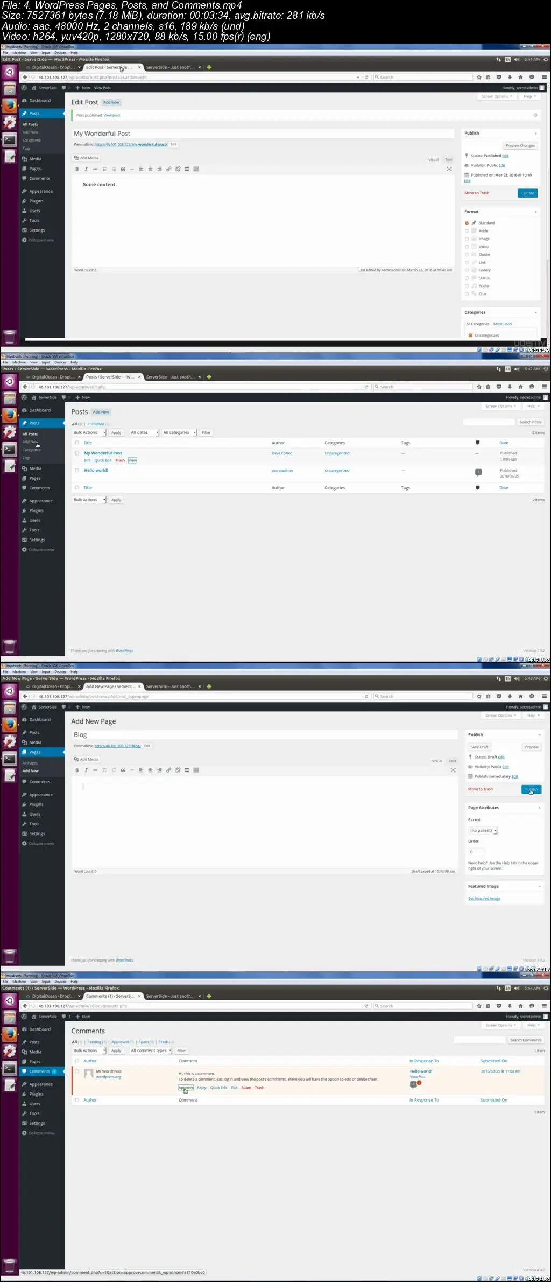Open All dates dropdown in Posts list
The image size is (551, 1282).
tap(144, 432)
